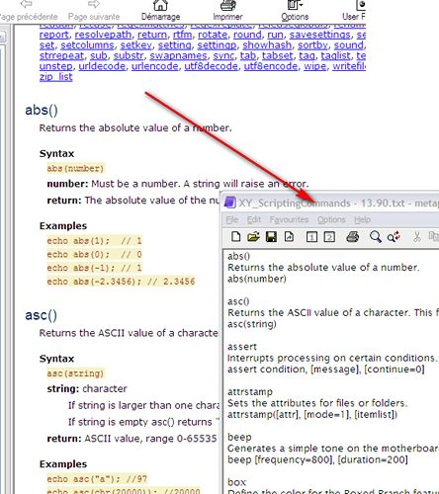
Task: Follow the urlencode link
Action: [x=155, y=66]
